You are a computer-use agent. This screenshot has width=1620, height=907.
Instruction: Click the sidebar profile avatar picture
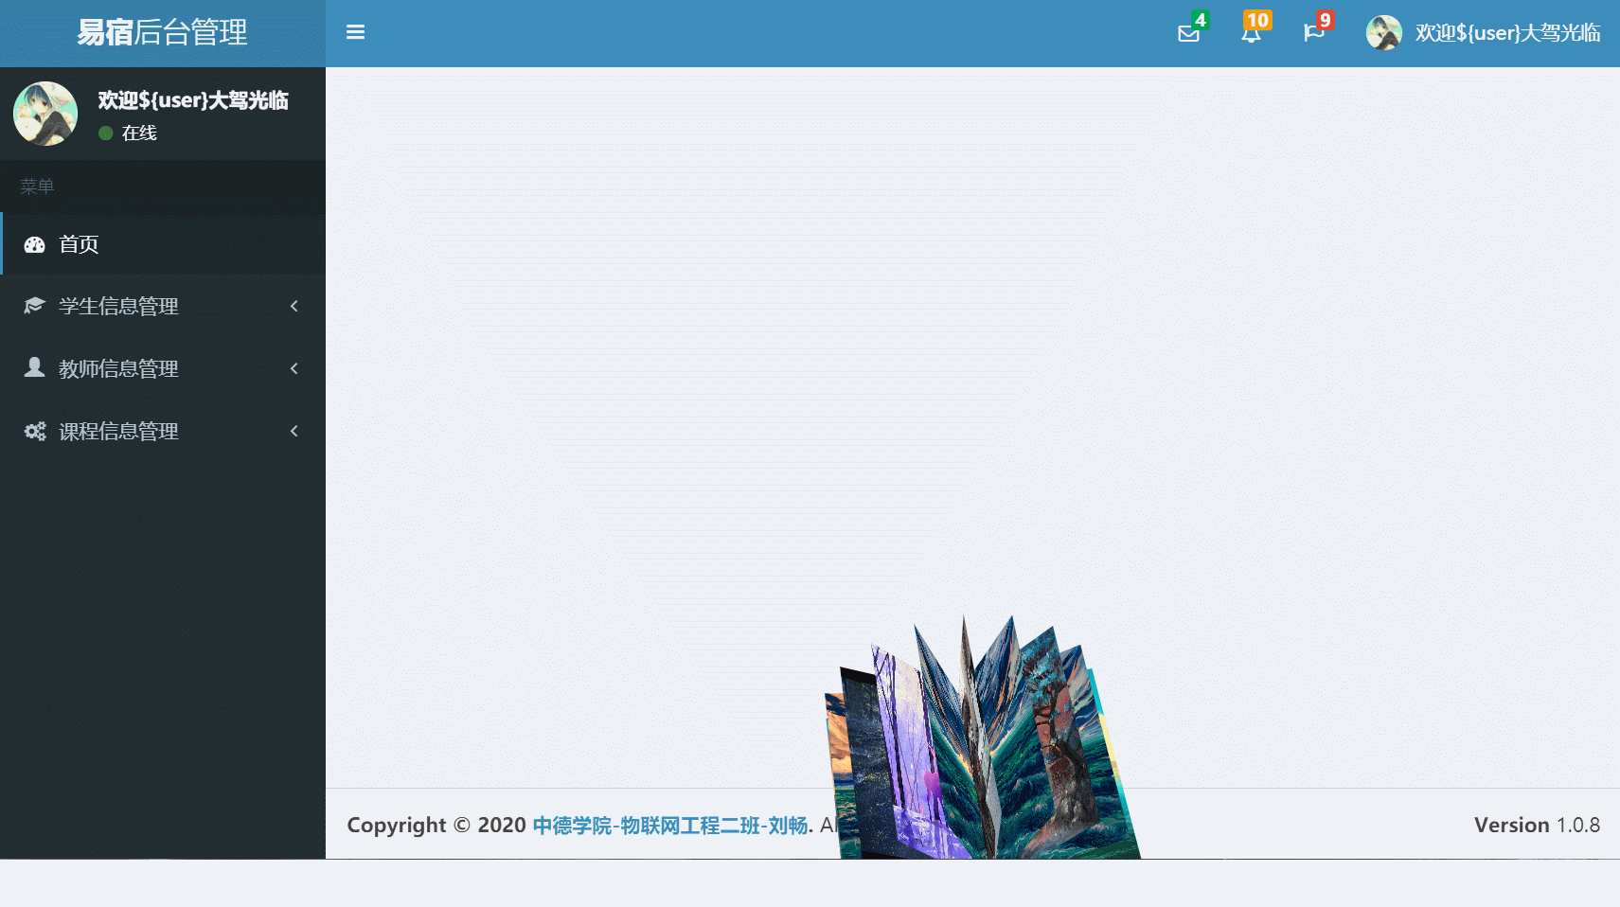click(x=45, y=114)
